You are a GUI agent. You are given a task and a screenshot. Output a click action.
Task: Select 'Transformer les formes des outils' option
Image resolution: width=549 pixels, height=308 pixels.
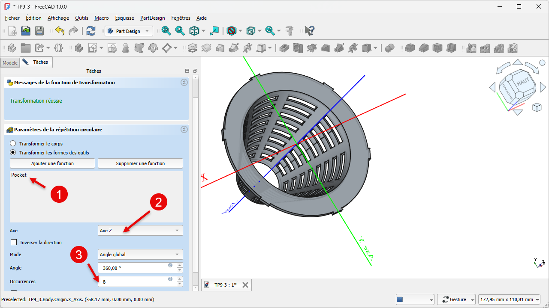pos(13,153)
